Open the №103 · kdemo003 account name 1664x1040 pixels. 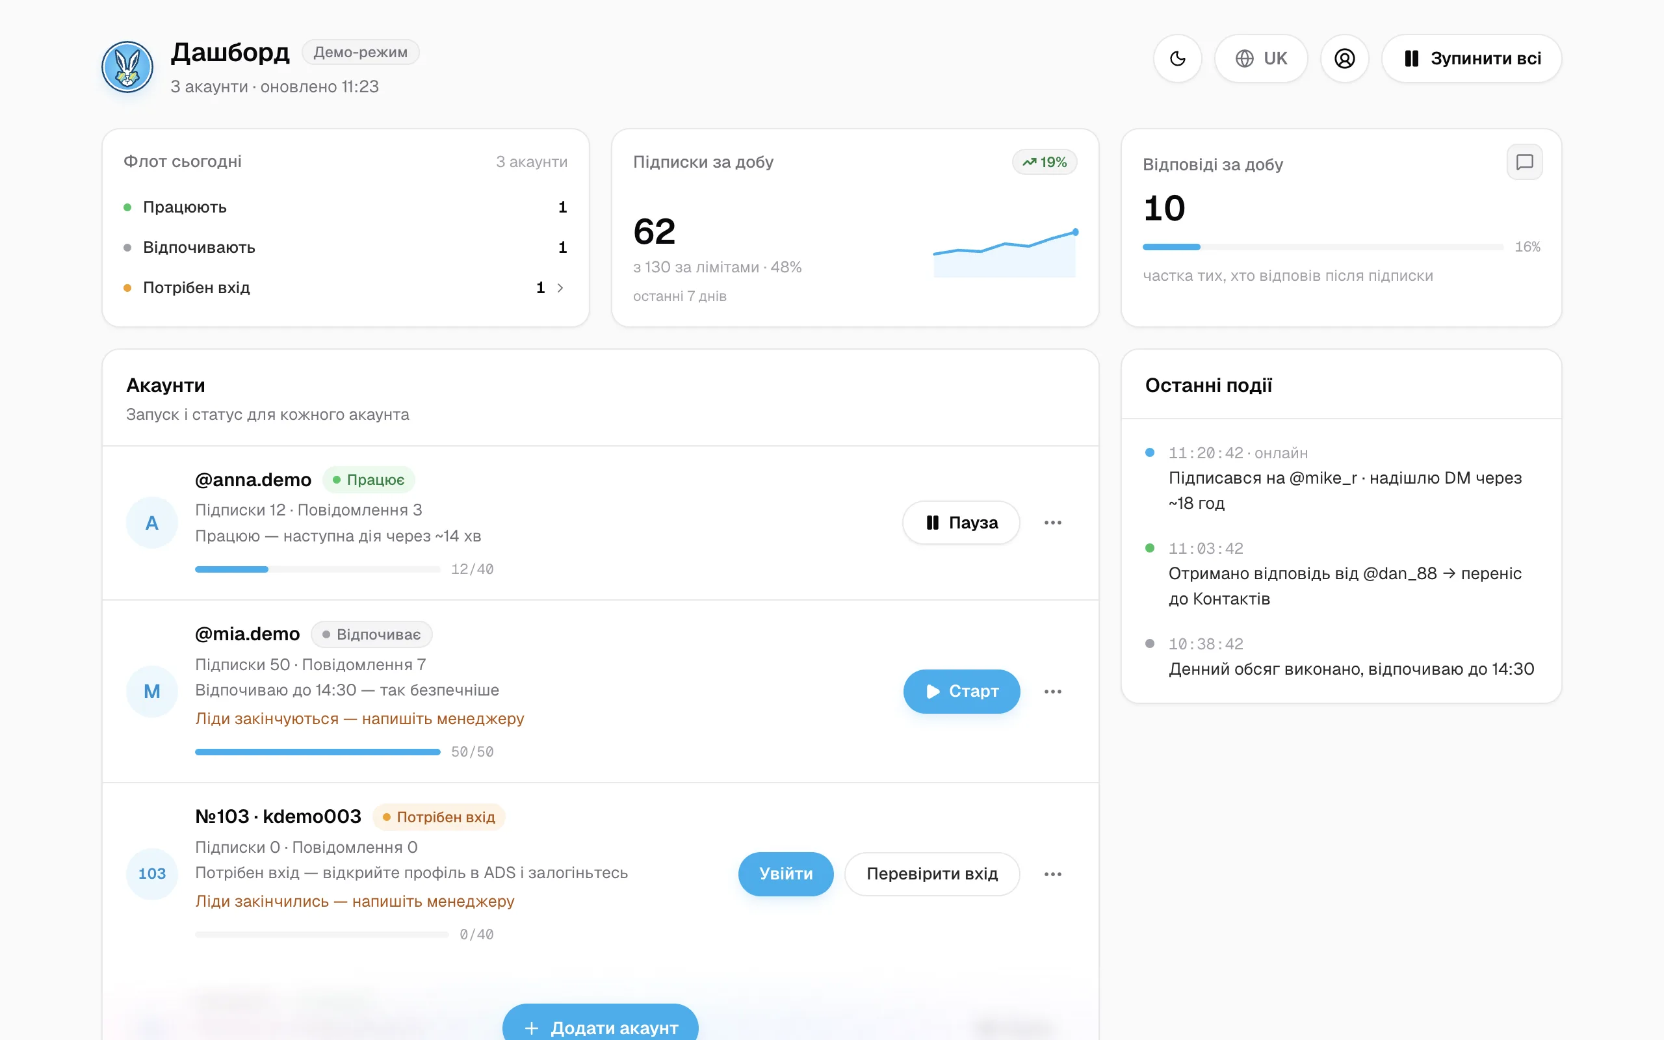(x=278, y=816)
